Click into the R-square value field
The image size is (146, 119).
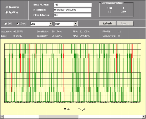click(73, 10)
